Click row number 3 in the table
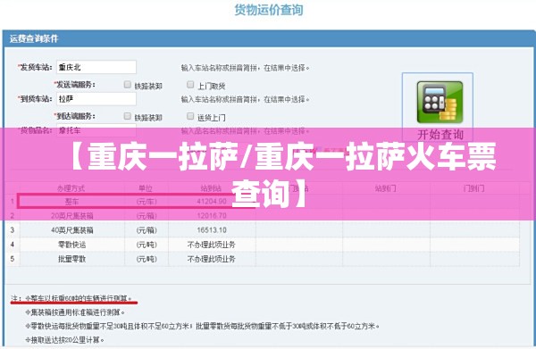536x349 pixels. pyautogui.click(x=13, y=229)
